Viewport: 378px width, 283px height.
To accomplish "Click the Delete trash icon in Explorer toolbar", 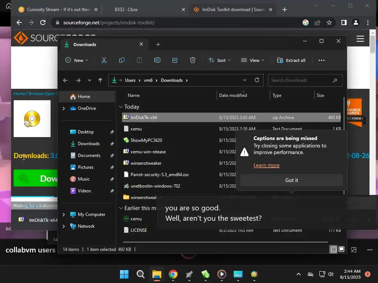I will pos(193,60).
